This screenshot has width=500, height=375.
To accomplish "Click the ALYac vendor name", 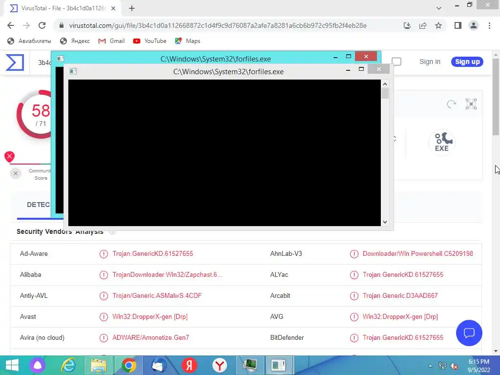I will pos(279,274).
